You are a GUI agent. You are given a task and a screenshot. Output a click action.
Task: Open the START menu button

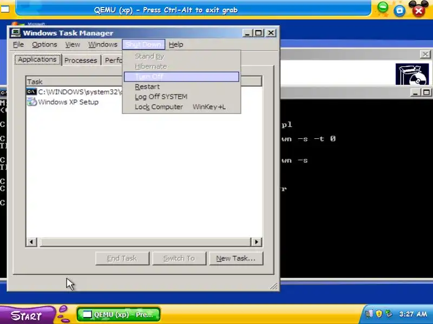(26, 315)
